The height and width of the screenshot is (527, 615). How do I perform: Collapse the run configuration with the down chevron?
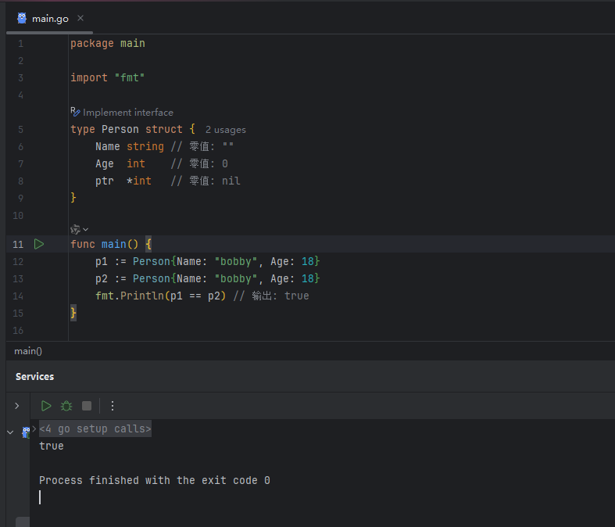point(11,432)
